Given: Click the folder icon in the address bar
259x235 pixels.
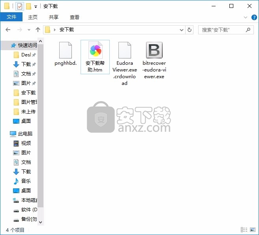Looking at the screenshot, I should (x=47, y=30).
